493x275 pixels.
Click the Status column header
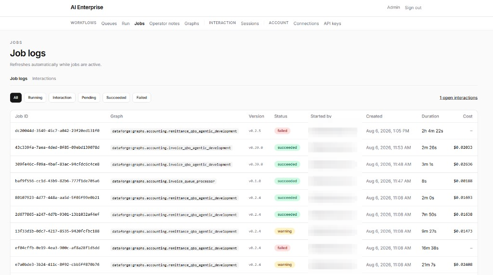[x=281, y=116]
